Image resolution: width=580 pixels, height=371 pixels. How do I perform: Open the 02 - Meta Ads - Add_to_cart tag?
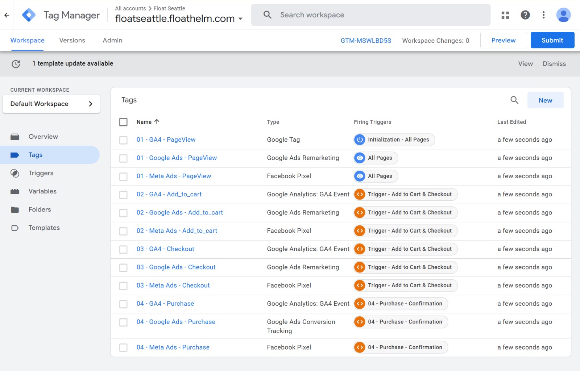pos(177,231)
